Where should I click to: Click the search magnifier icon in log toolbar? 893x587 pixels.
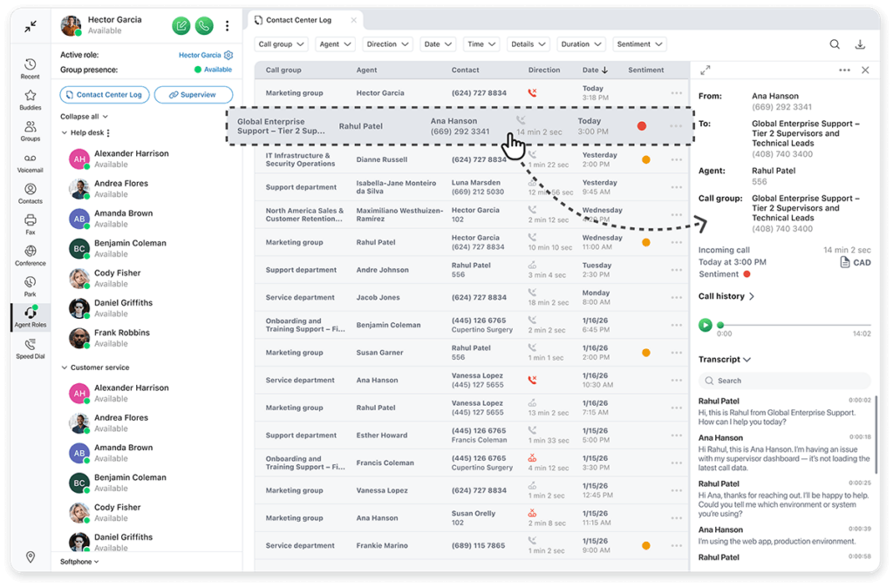pos(835,44)
